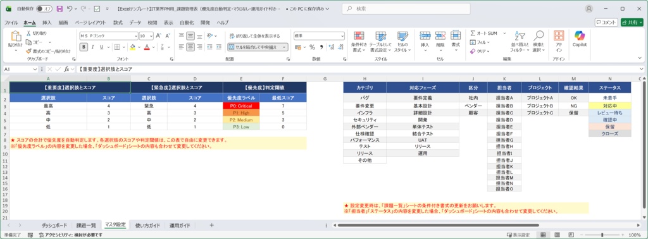648x239 pixels.
Task: Open the Clear (クリア) dropdown
Action: coord(480,51)
